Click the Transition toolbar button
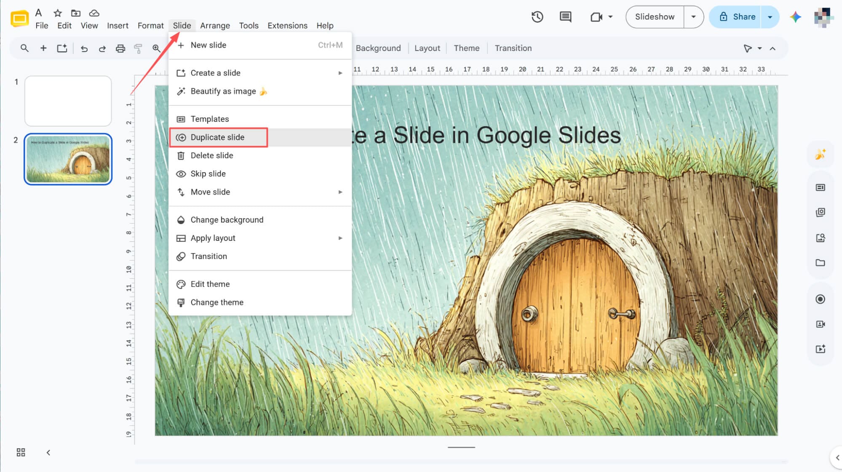This screenshot has height=472, width=842. [x=513, y=48]
